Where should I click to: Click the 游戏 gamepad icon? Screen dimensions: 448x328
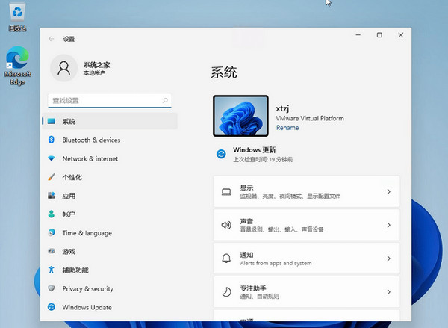click(52, 251)
